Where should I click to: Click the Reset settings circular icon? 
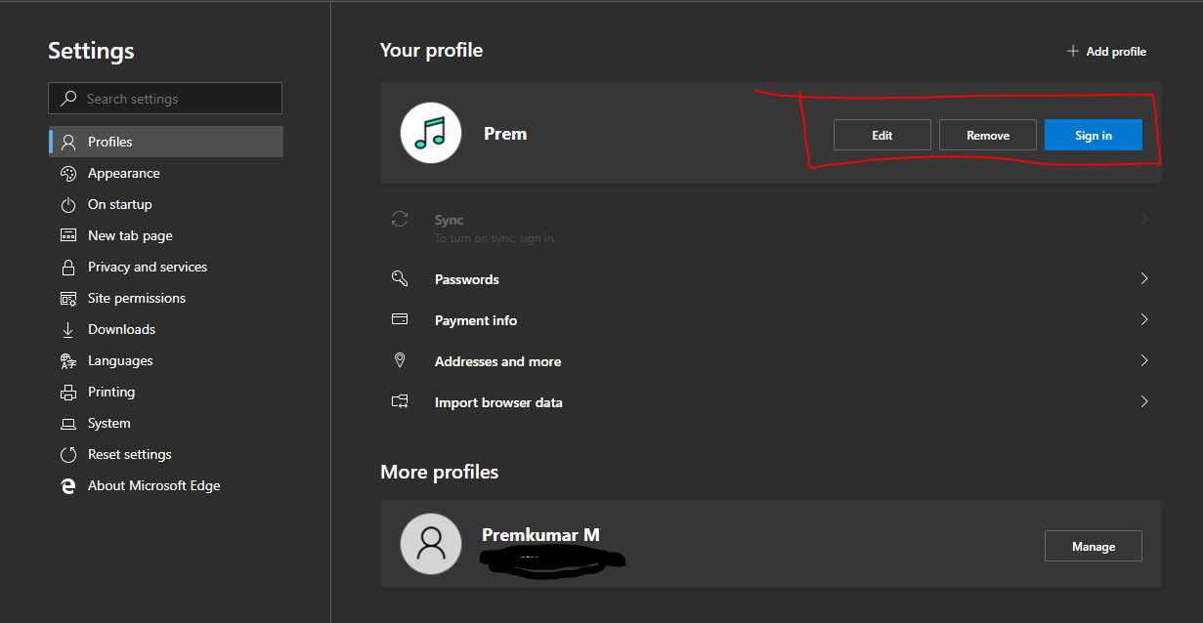(67, 454)
